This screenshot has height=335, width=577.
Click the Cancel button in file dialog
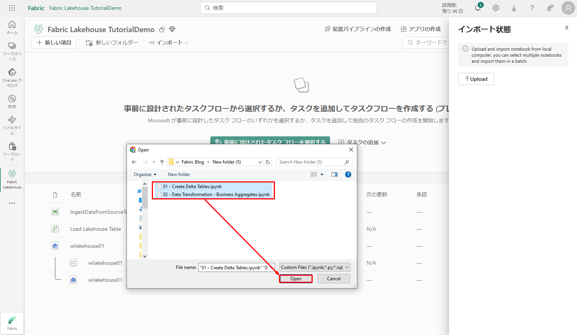334,279
